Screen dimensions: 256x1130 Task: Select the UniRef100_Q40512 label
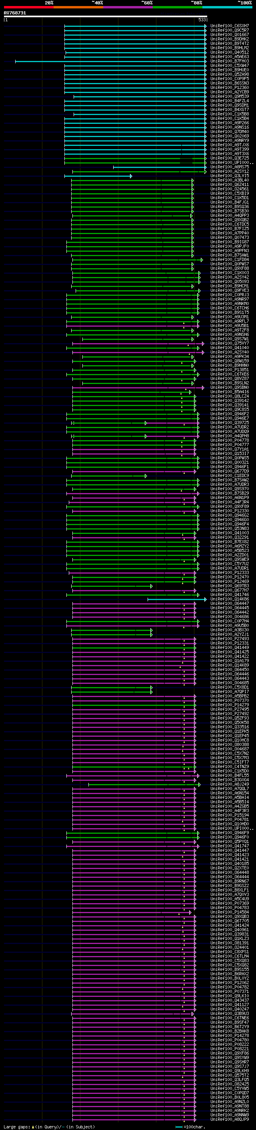click(x=230, y=52)
